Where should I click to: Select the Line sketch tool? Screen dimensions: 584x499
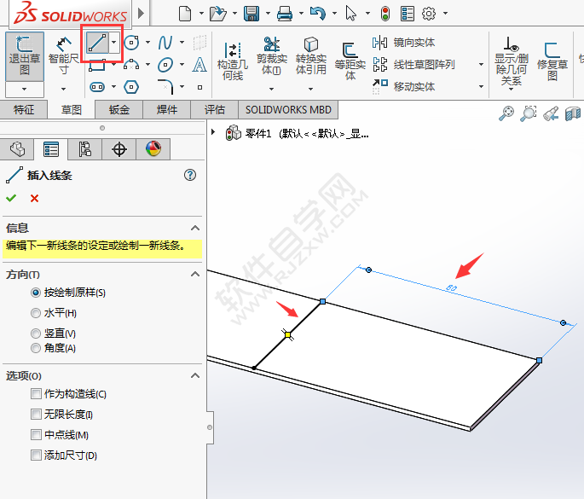click(98, 42)
